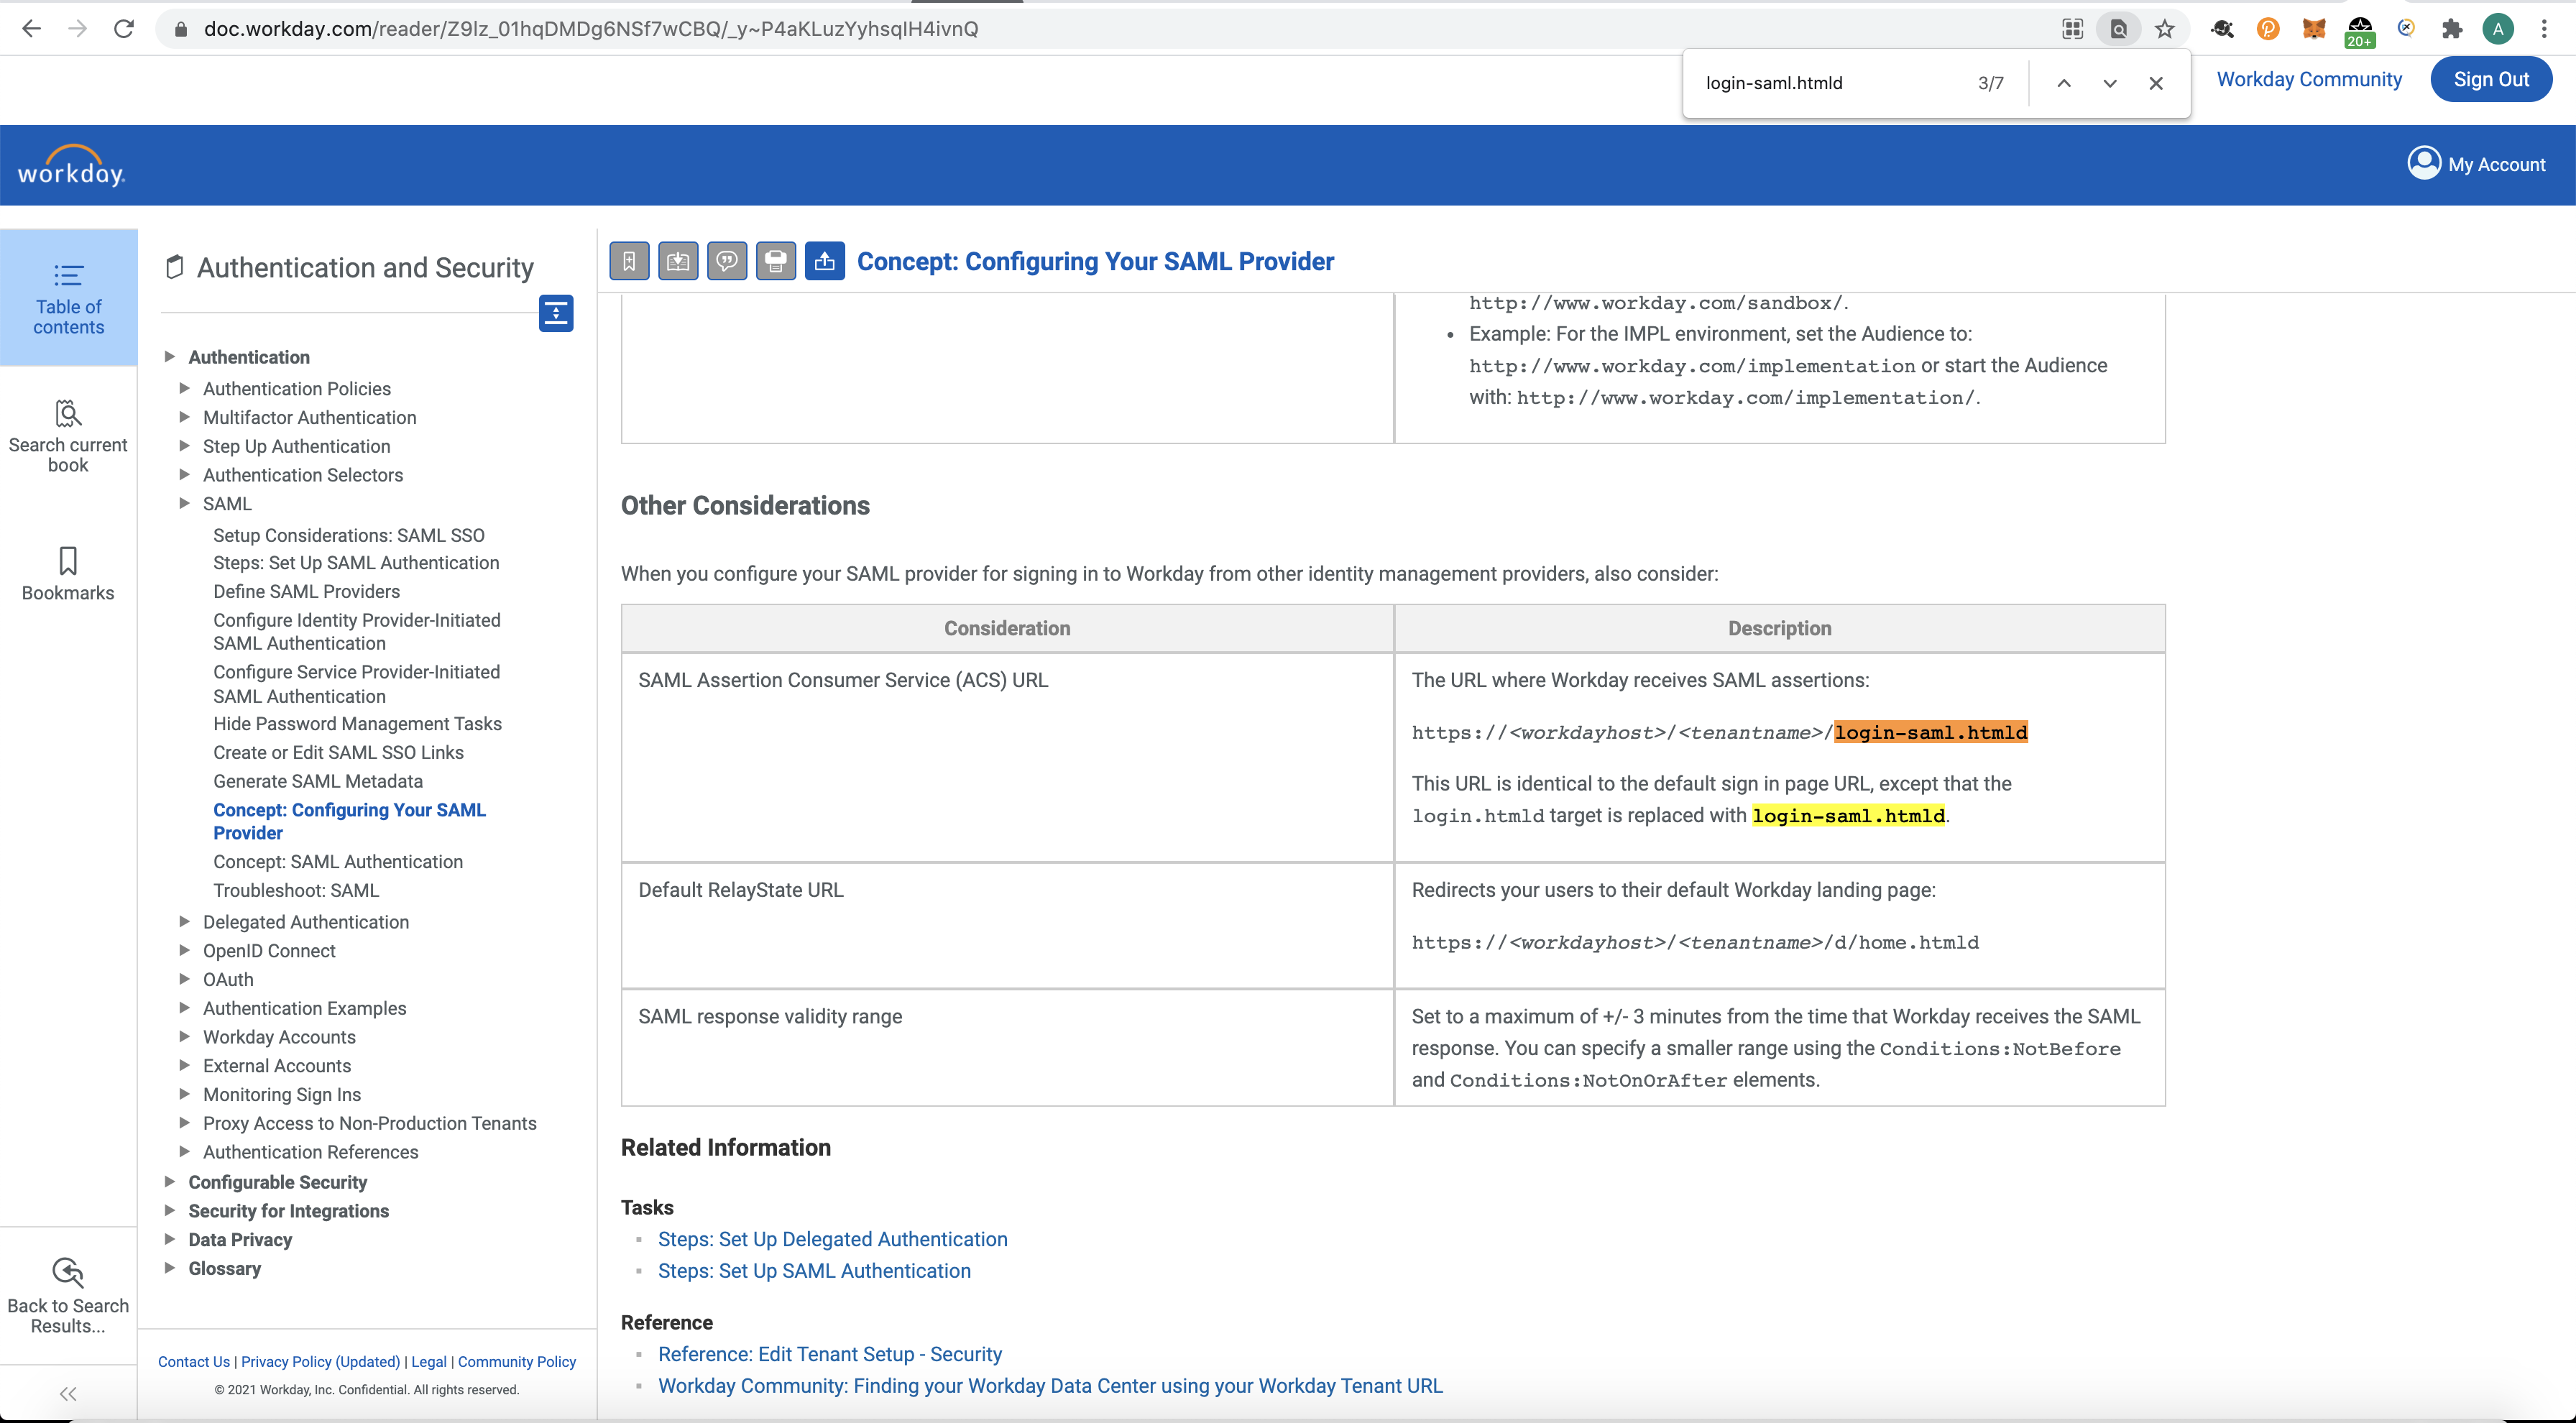Image resolution: width=2576 pixels, height=1423 pixels.
Task: Expand the Configurable Security section
Action: [x=170, y=1181]
